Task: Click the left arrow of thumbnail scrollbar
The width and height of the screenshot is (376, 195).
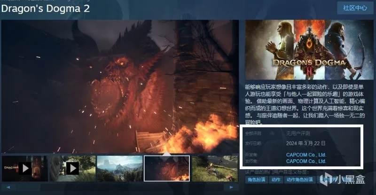Action: pyautogui.click(x=8, y=187)
